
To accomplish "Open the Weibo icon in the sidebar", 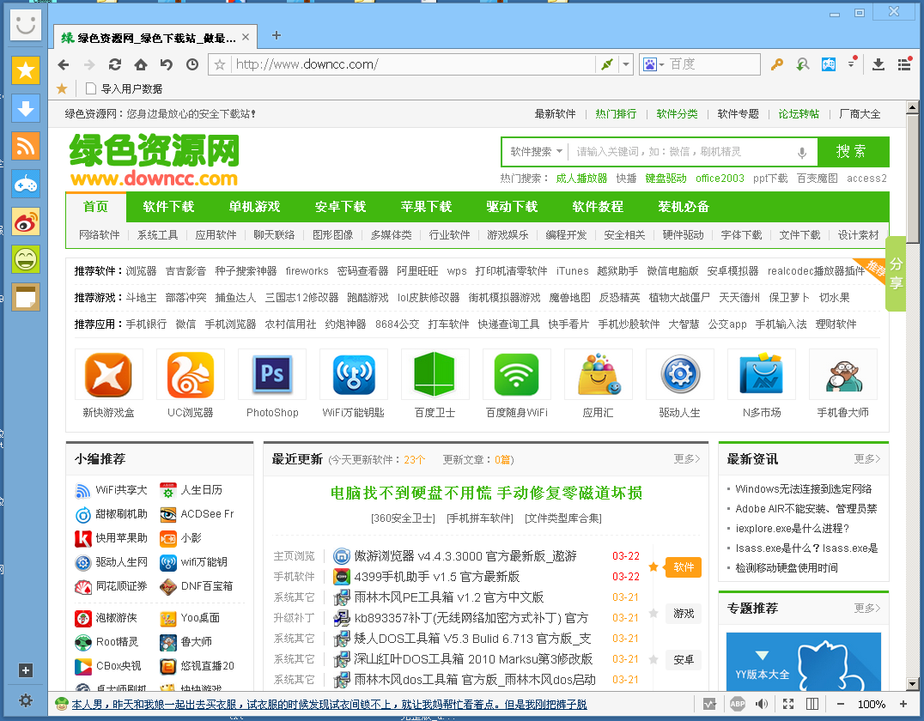I will tap(26, 221).
